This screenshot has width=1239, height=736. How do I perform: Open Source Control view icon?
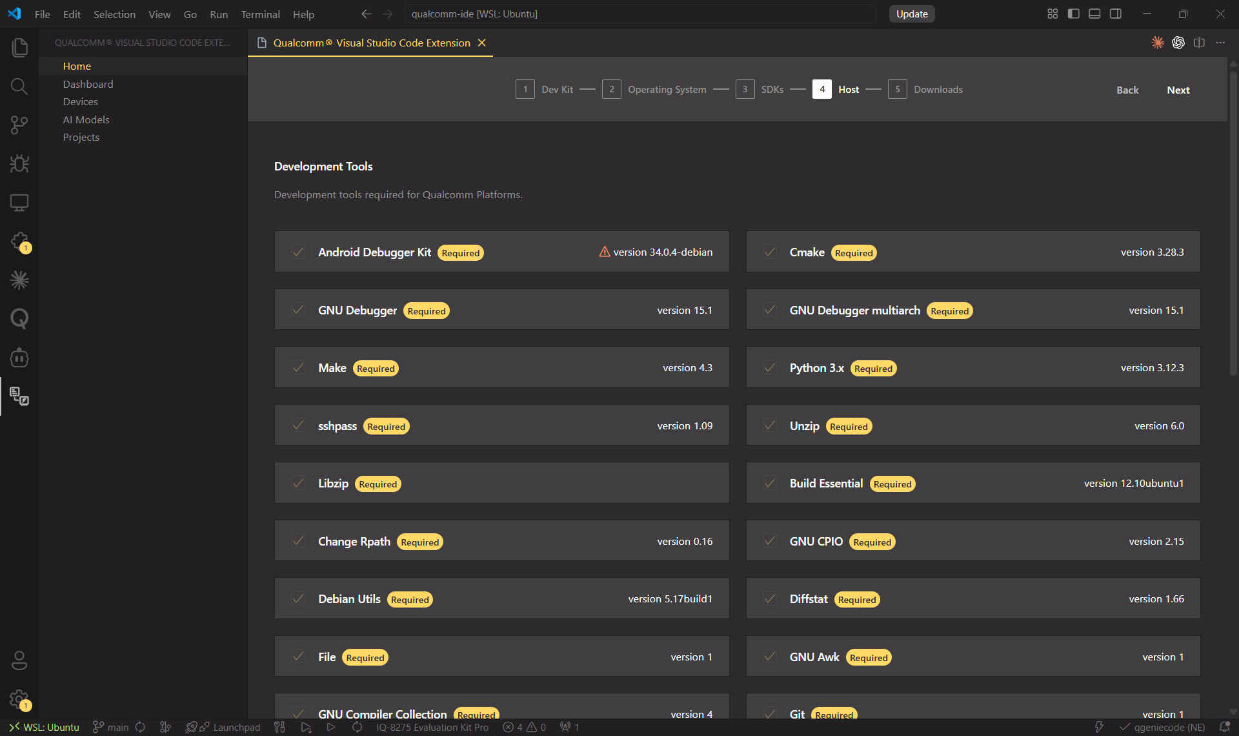click(19, 125)
